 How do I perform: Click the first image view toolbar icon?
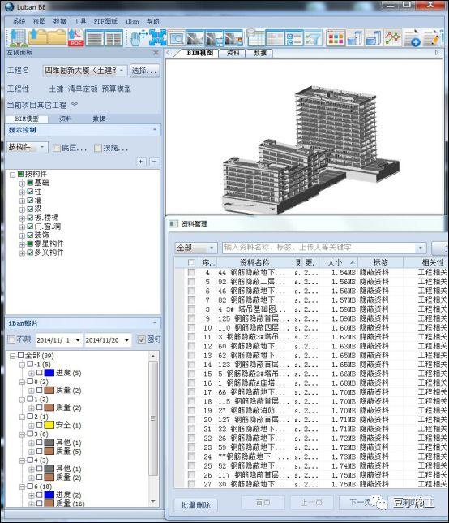[x=195, y=37]
